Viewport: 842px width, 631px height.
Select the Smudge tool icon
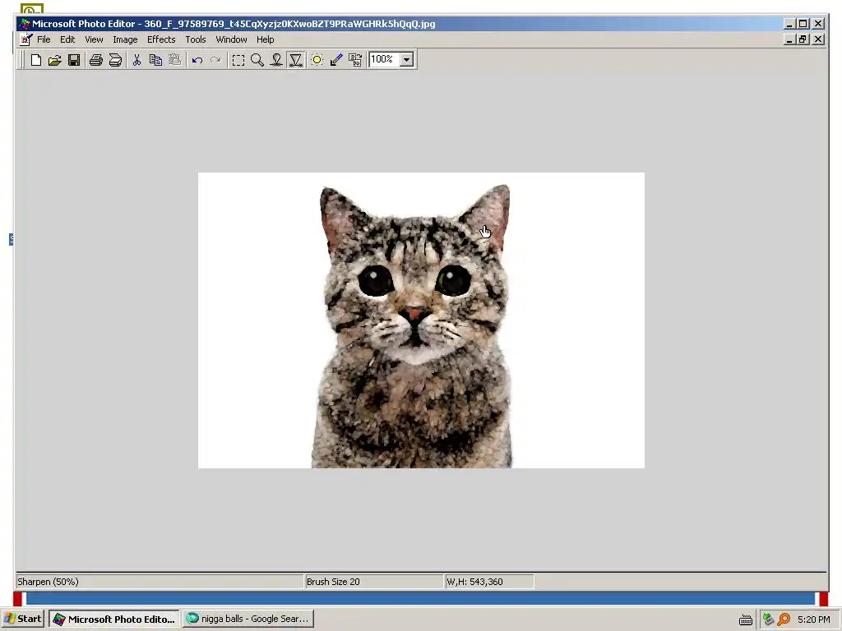276,60
